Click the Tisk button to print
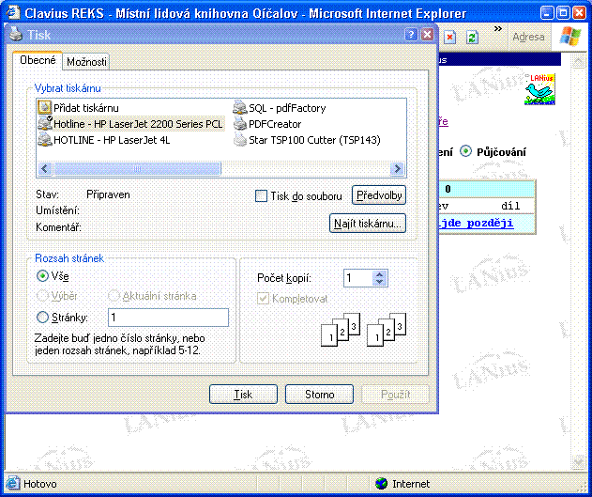This screenshot has width=592, height=497. coord(243,395)
